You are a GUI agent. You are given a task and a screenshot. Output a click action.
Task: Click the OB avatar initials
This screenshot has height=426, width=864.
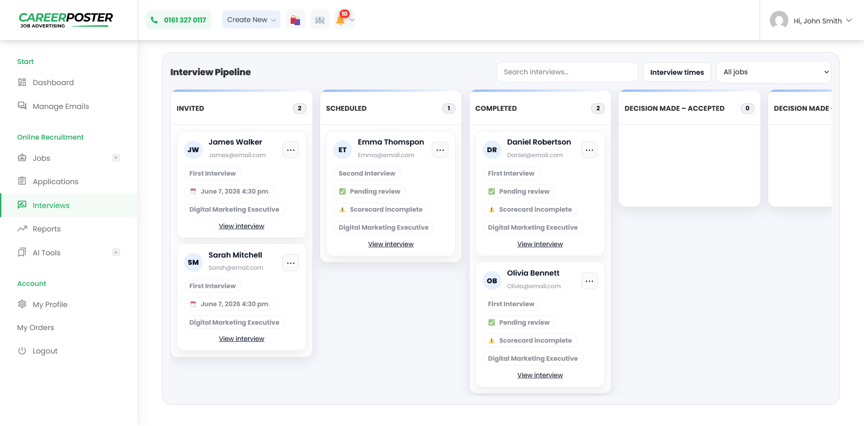pyautogui.click(x=492, y=281)
